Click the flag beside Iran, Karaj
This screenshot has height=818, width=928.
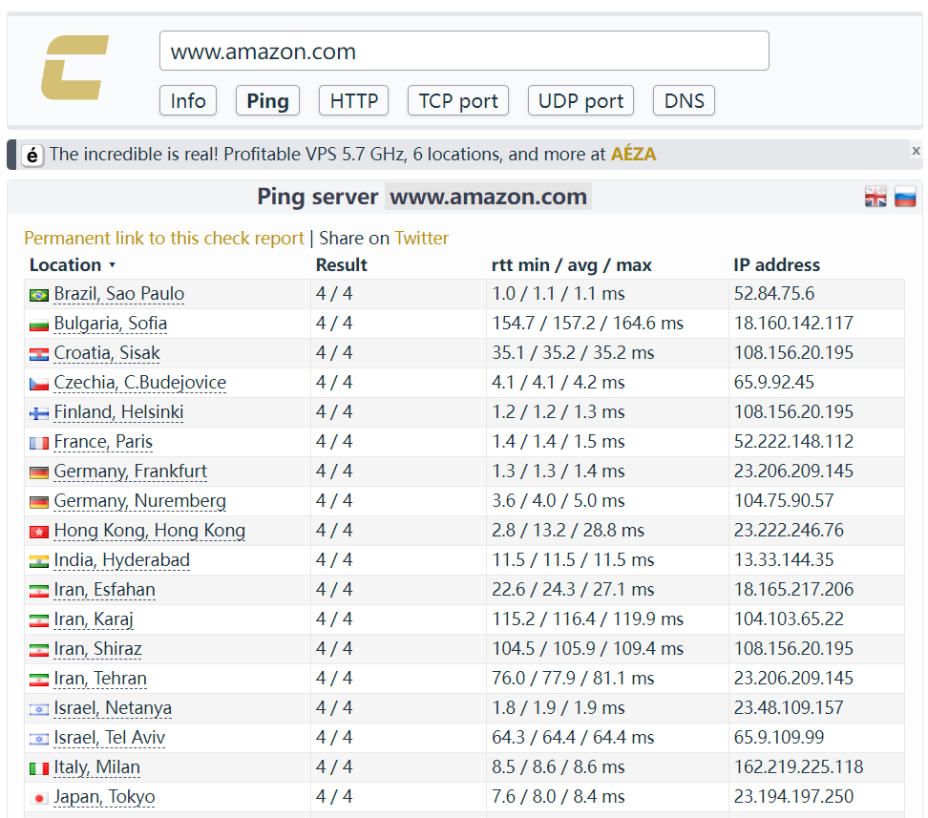tap(39, 620)
